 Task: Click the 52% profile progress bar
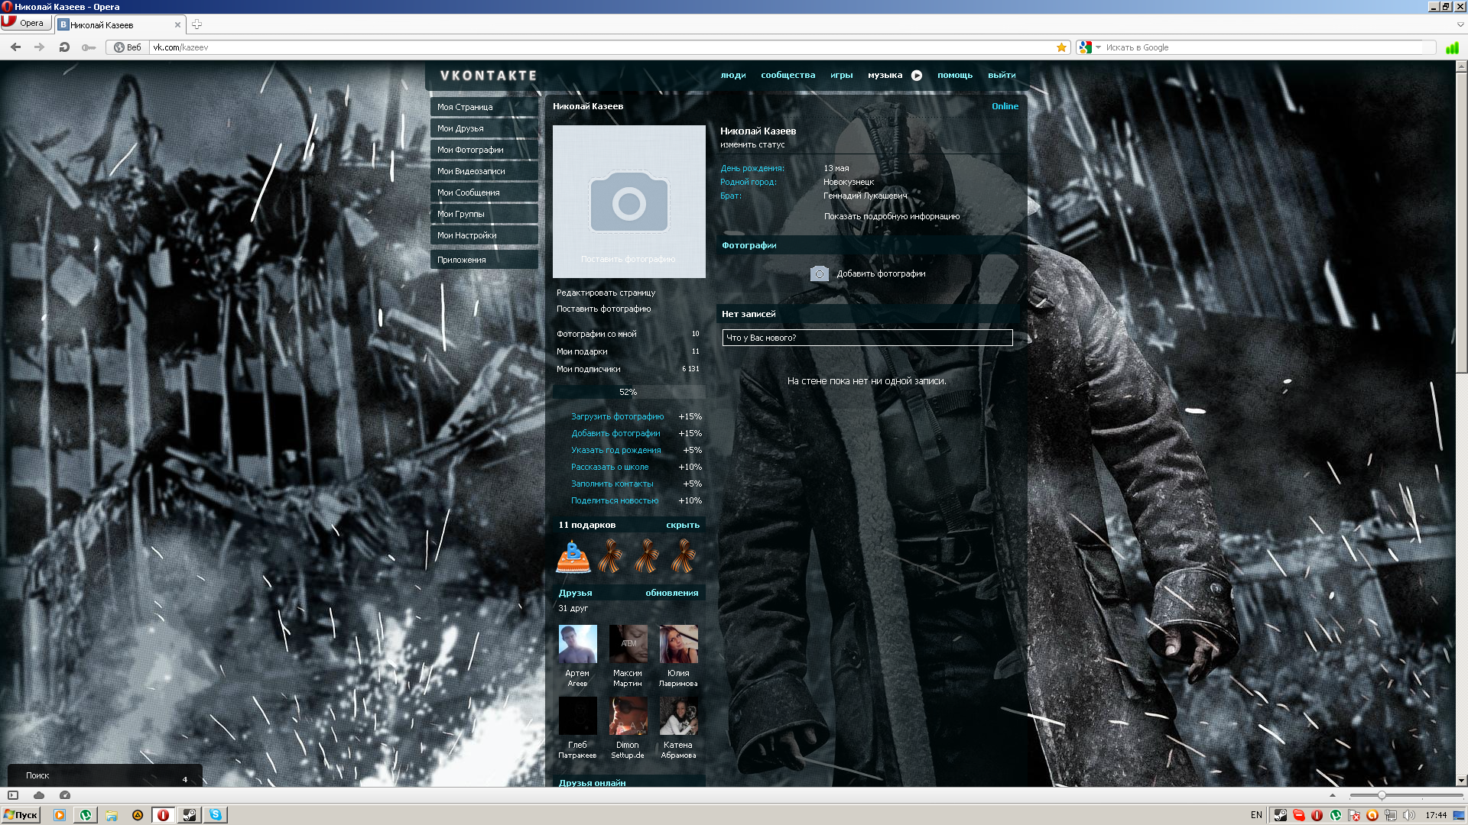(x=628, y=392)
